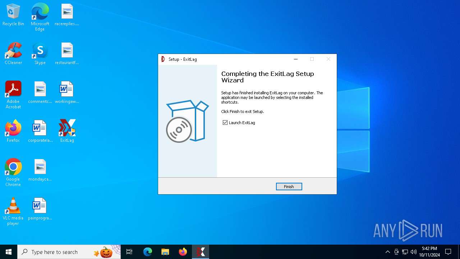Open the Windows Start menu
Screen dimensions: 460x259
9,252
